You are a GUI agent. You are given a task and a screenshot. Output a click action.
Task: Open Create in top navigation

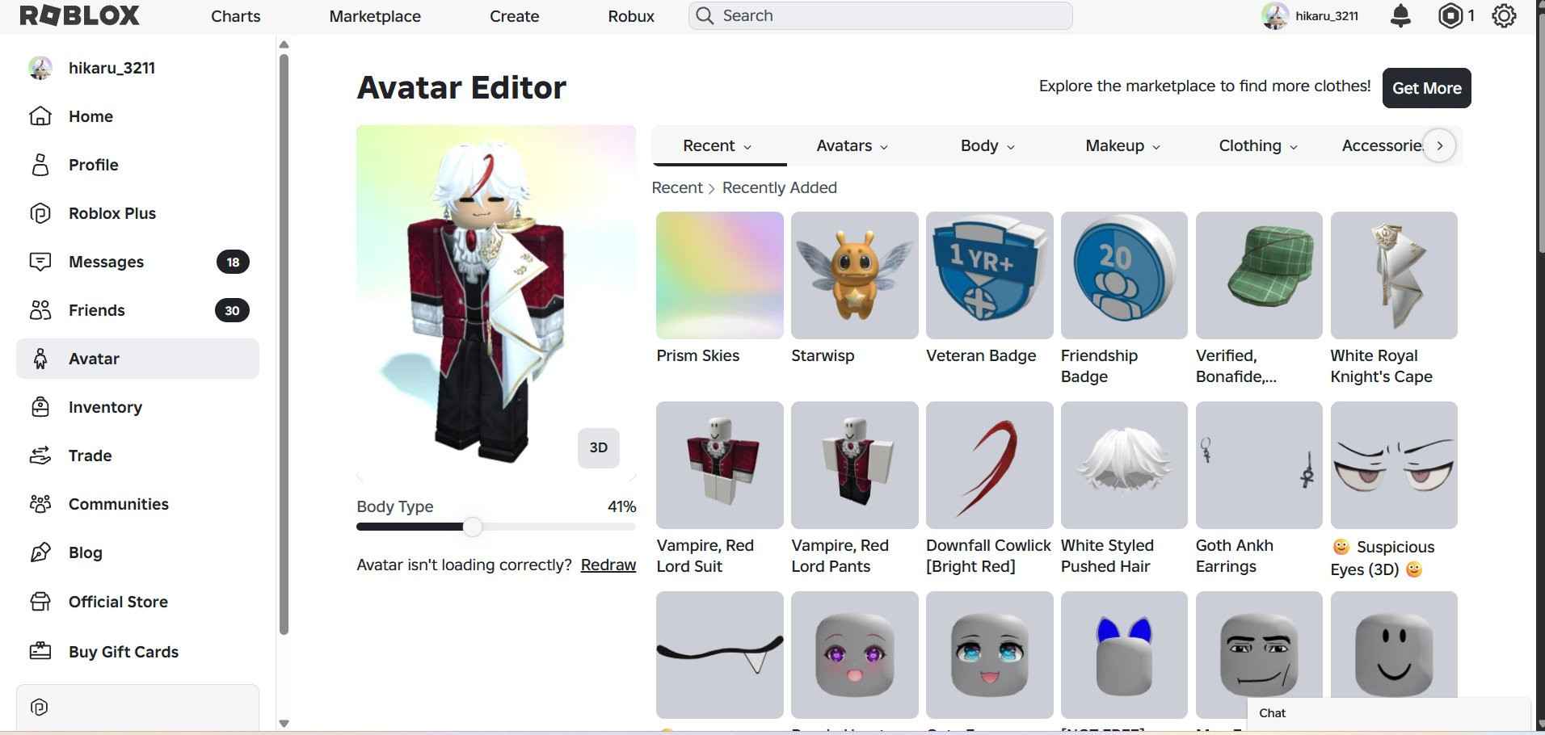[514, 16]
